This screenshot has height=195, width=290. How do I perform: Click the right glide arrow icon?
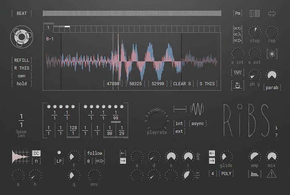tap(212, 161)
